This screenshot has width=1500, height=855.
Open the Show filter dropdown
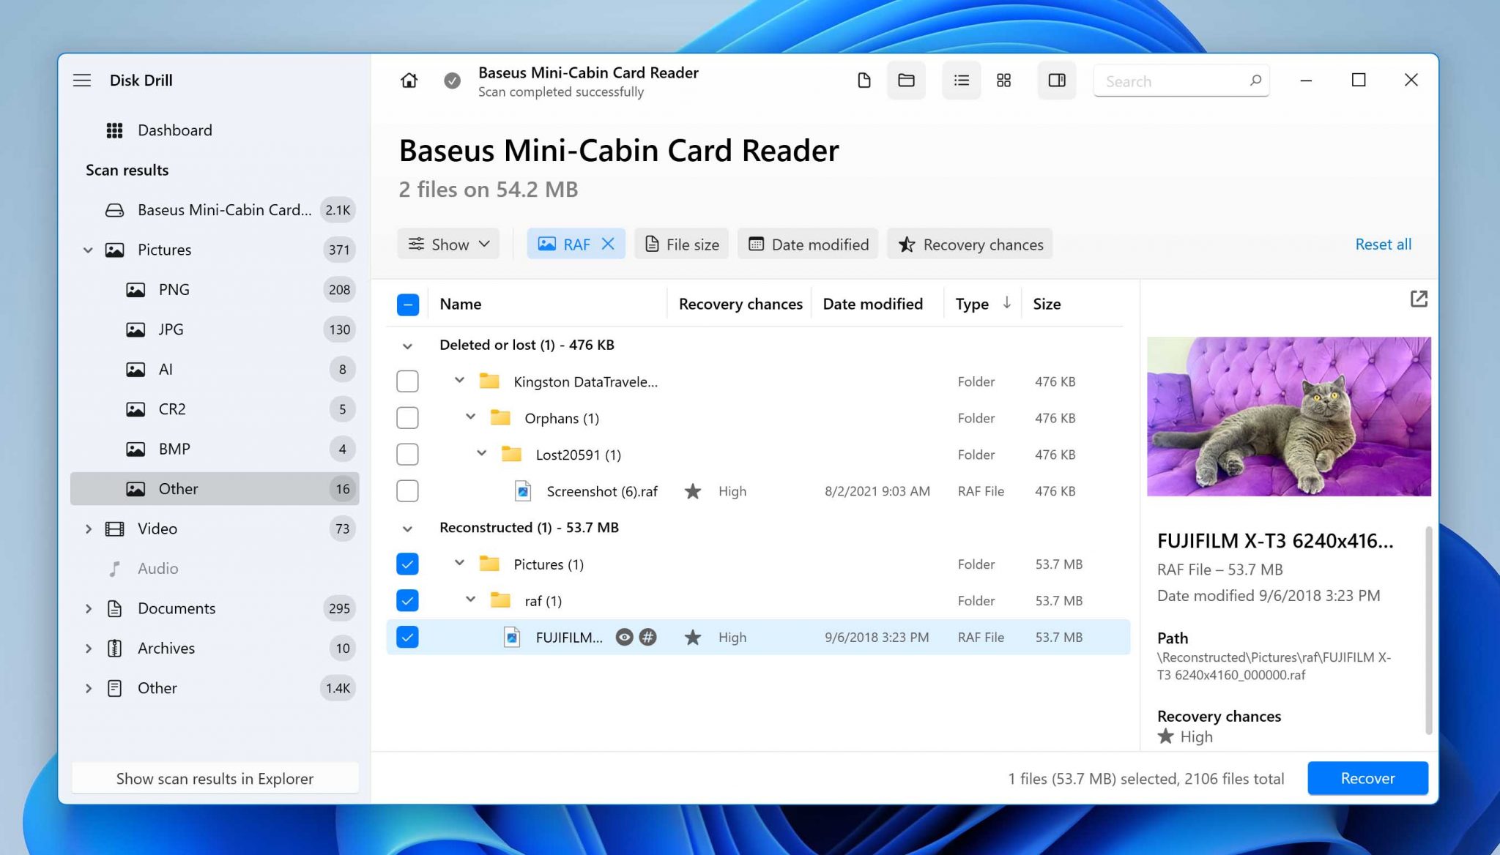coord(448,244)
